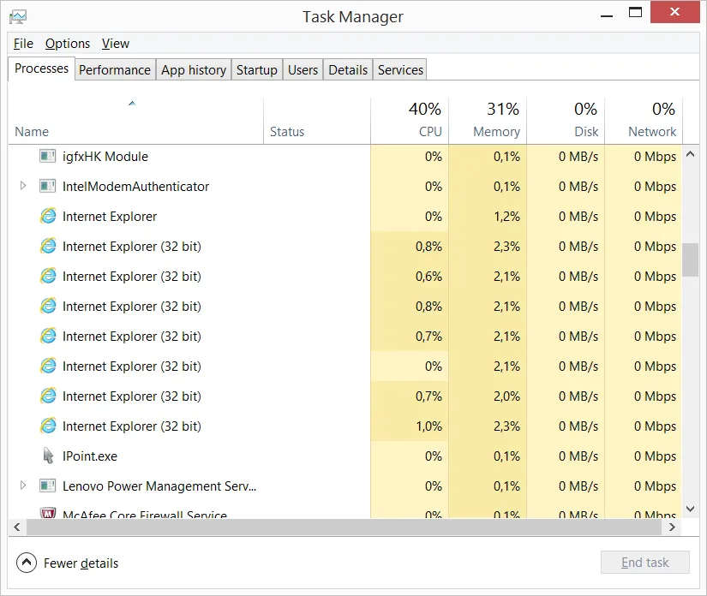The width and height of the screenshot is (707, 596).
Task: Click the Lenovo Power Management Service icon
Action: tap(47, 486)
